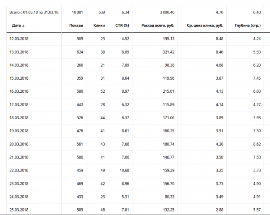This screenshot has width=270, height=215.
Task: Select the 13.03.2018 date cell
Action: tap(19, 52)
